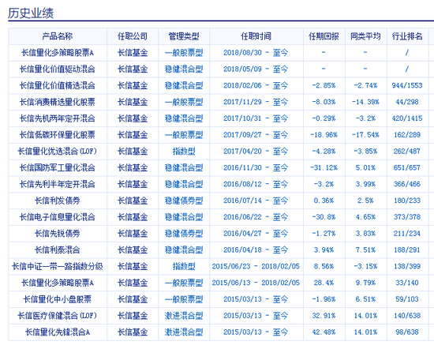Screen dimensions: 434x349
Task: Open 长信利泰混合 fund link
Action: [58, 250]
